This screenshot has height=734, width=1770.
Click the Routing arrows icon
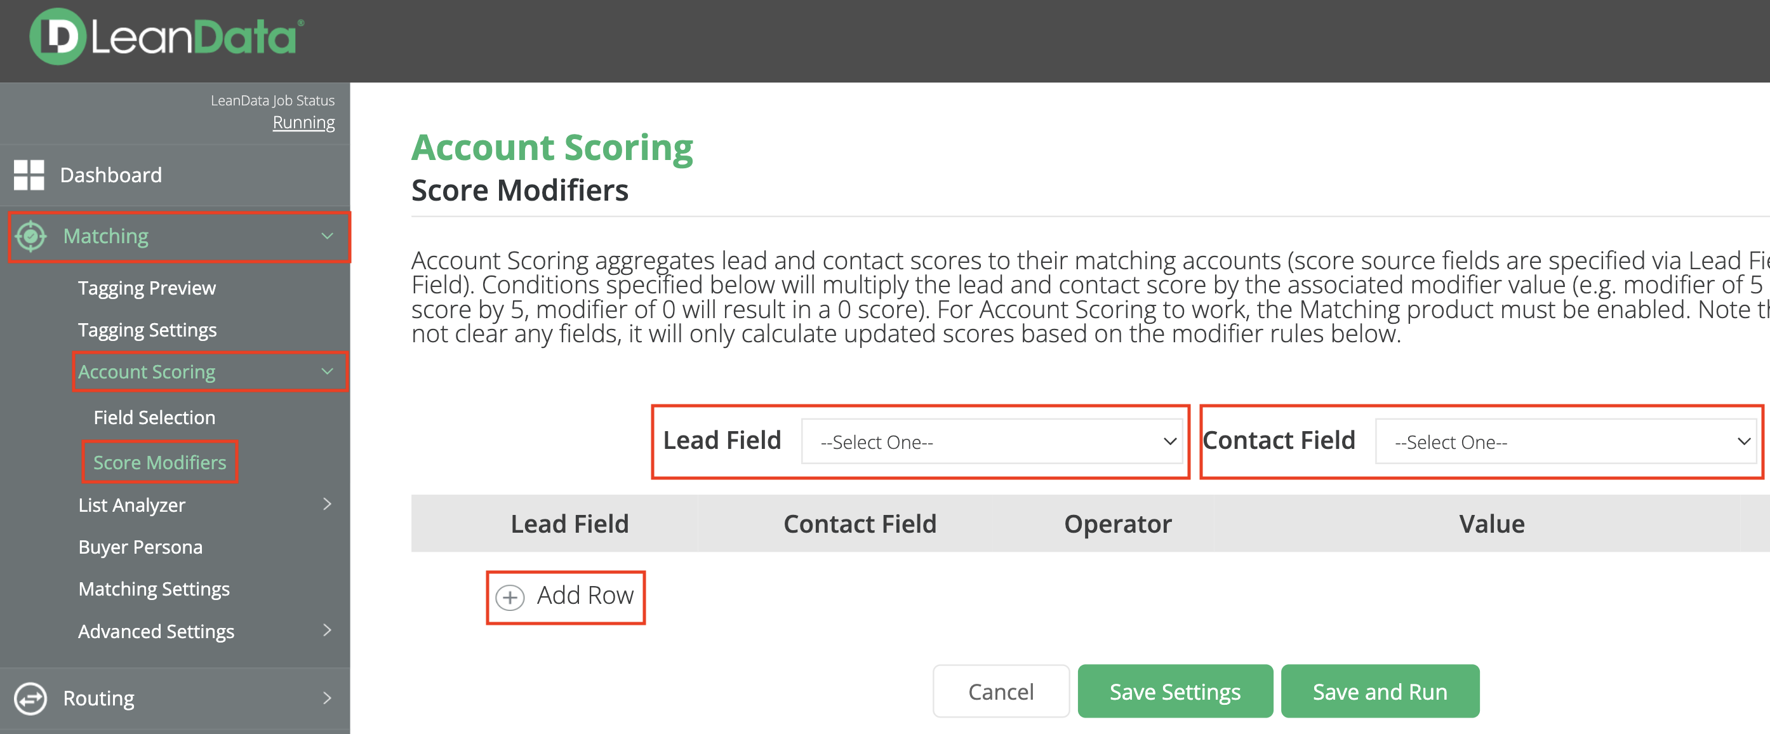(x=31, y=699)
